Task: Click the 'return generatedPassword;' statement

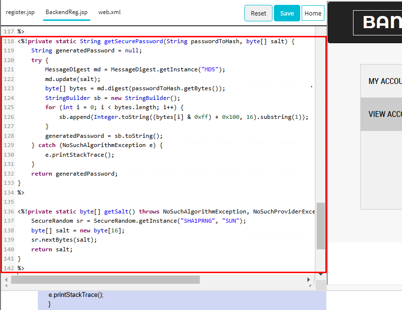Action: pos(74,174)
